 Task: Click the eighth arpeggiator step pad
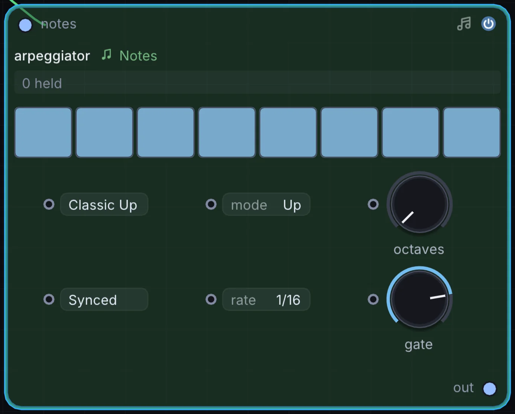tap(472, 132)
